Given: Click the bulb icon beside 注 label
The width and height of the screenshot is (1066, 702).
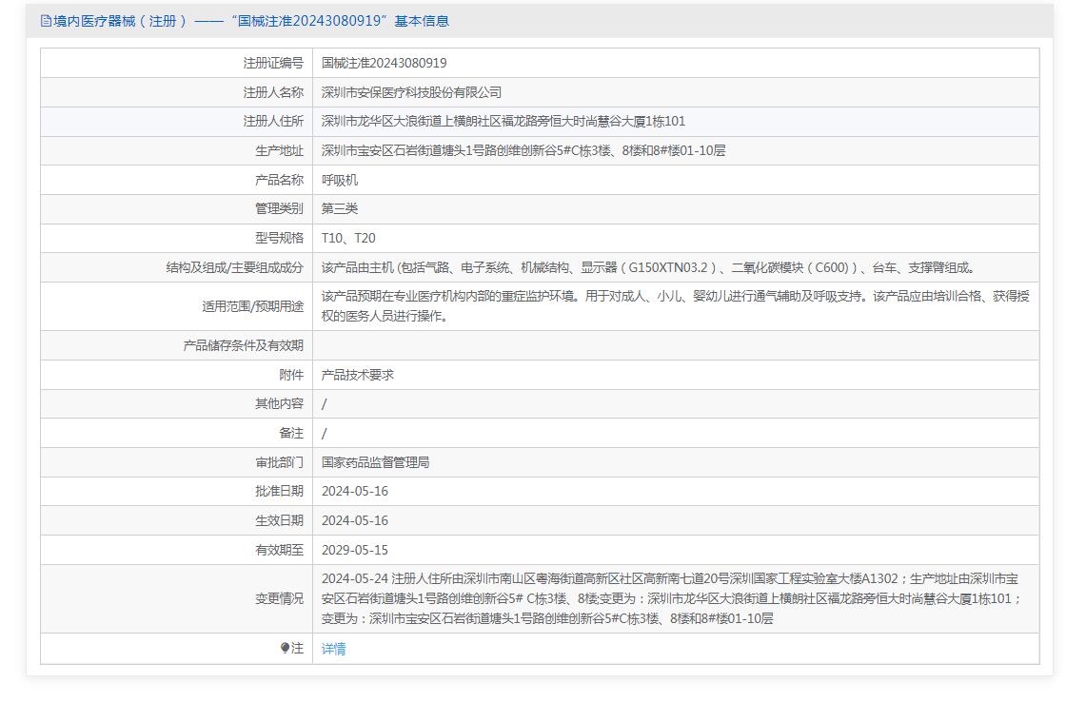Looking at the screenshot, I should [x=285, y=649].
